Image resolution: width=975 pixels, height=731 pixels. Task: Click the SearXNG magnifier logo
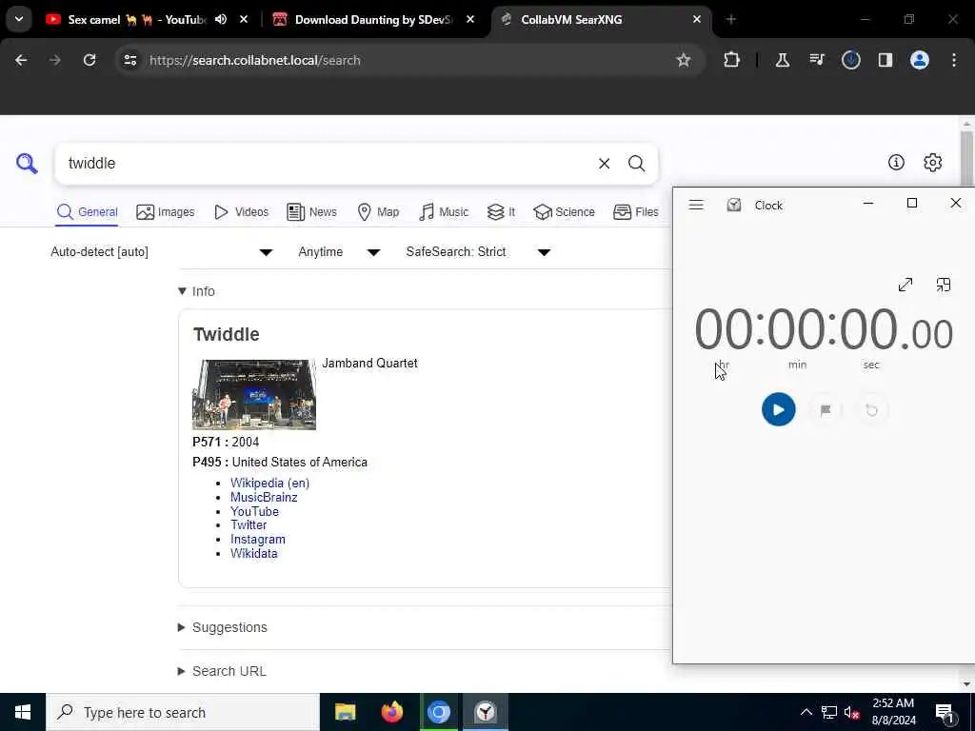[x=27, y=164]
